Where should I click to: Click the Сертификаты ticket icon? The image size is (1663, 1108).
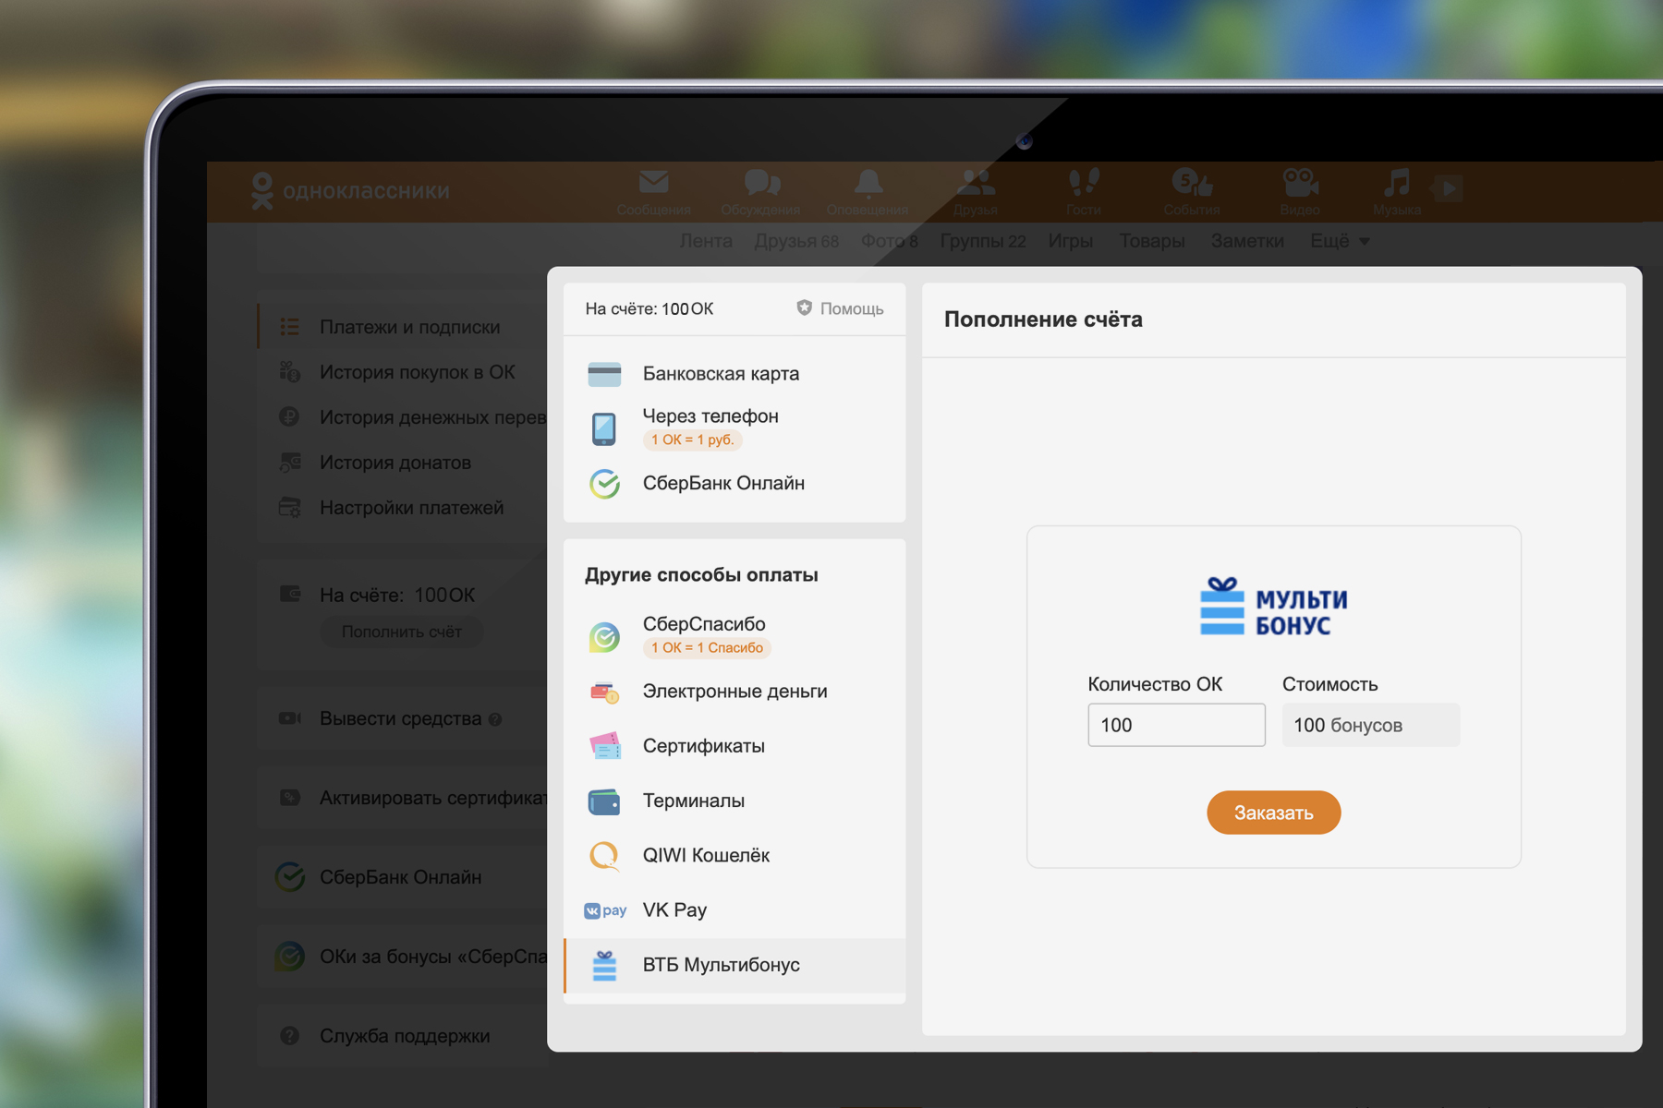pyautogui.click(x=604, y=746)
